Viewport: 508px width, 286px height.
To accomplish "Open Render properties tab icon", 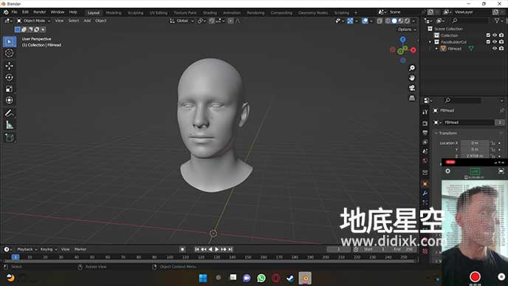I will [x=425, y=123].
